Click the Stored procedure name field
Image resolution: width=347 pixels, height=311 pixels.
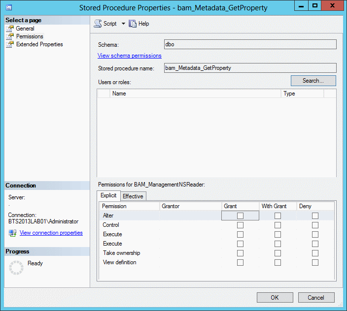tap(250, 68)
